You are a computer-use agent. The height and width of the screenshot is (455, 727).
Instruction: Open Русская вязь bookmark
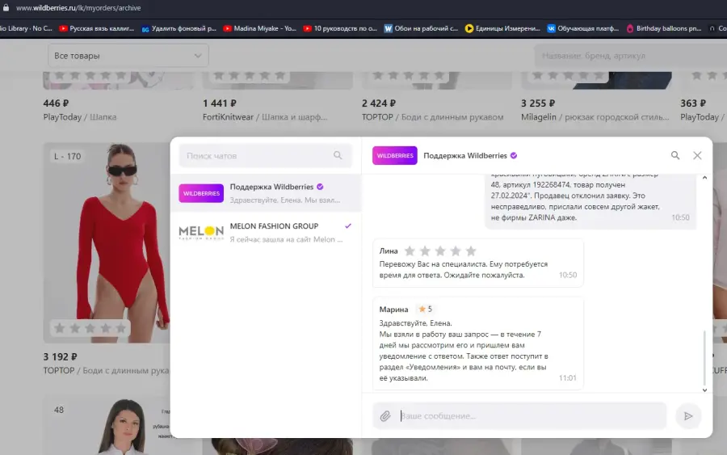pos(96,28)
